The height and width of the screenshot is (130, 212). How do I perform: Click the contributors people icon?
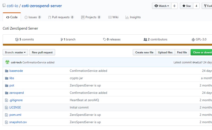pos(145,39)
